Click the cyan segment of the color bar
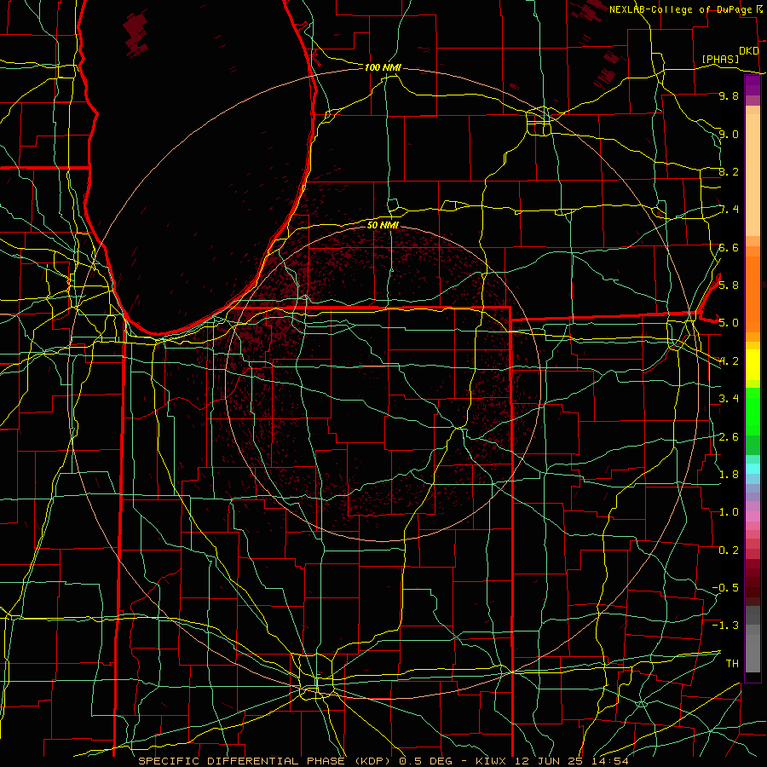This screenshot has height=767, width=767. point(753,469)
